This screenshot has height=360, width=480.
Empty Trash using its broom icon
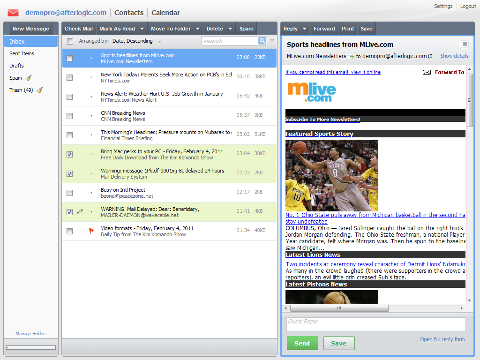[x=39, y=90]
